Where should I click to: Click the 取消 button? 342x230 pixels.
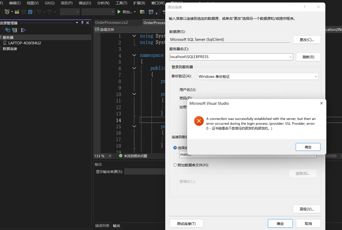(x=308, y=223)
